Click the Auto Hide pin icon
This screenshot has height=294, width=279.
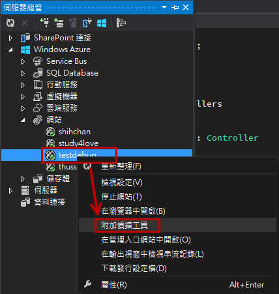(175, 7)
